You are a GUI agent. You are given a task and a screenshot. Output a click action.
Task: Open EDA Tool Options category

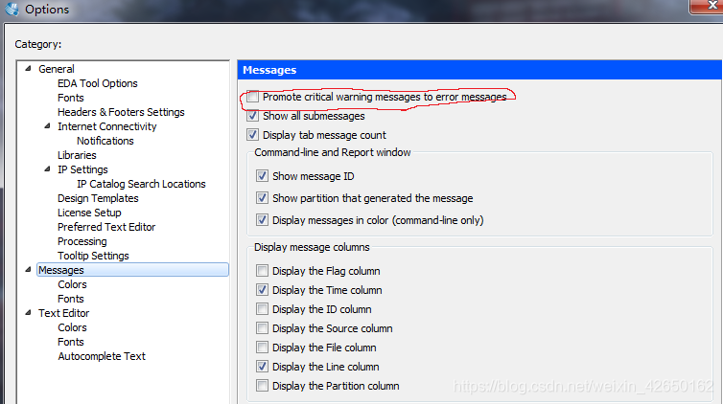coord(97,83)
